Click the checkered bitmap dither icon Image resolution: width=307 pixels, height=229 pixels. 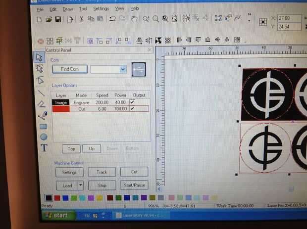pos(167,40)
